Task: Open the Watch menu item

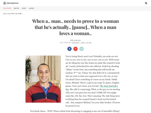Action: [x=16, y=8]
